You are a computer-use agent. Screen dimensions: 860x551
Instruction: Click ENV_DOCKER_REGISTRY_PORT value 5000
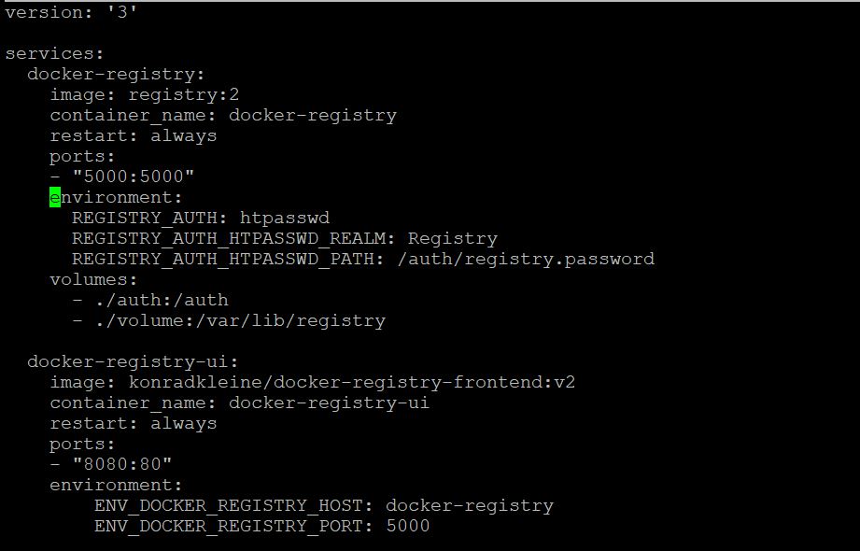coord(408,526)
